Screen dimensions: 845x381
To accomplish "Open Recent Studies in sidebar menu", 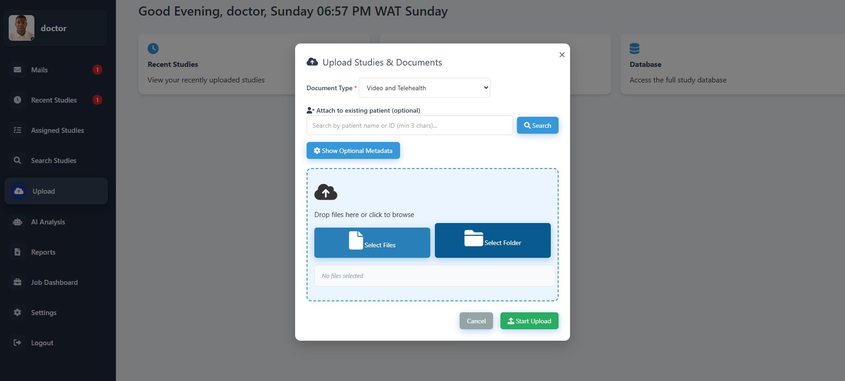I will 56,100.
